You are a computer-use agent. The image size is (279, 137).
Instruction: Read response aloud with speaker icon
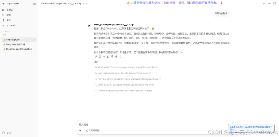tap(104, 57)
